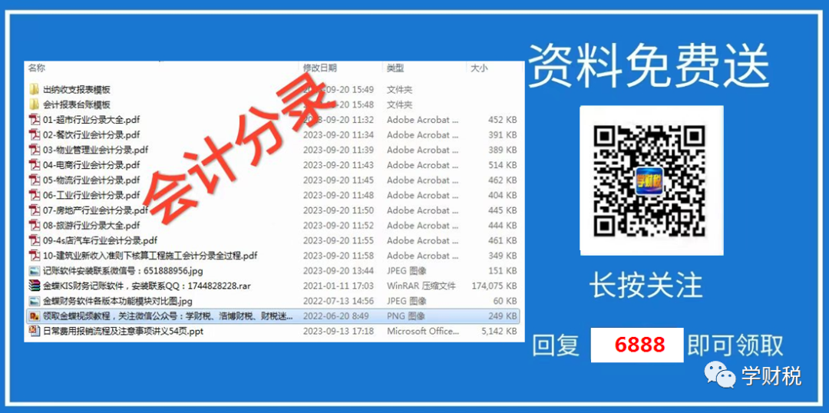The height and width of the screenshot is (413, 829).
Task: Click the 6888 reply code box
Action: pos(636,345)
